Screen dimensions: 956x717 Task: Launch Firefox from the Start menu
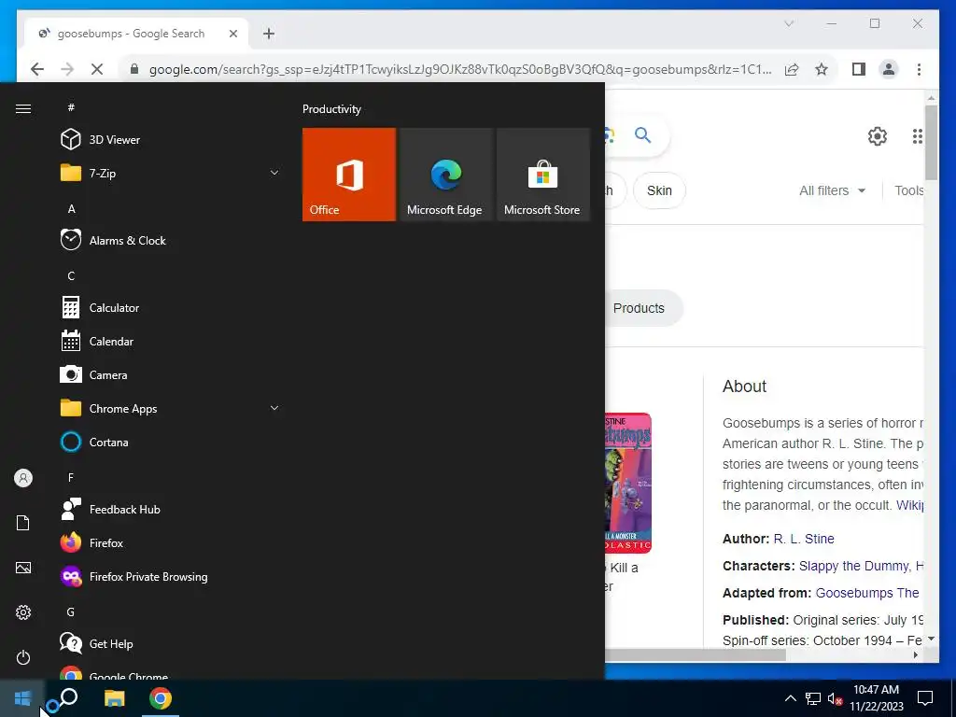click(x=171, y=542)
